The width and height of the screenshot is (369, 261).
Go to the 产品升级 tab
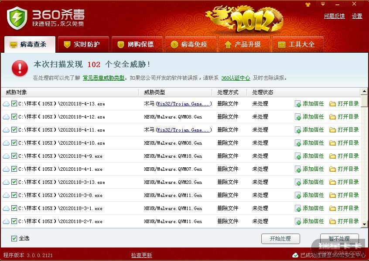[x=244, y=44]
